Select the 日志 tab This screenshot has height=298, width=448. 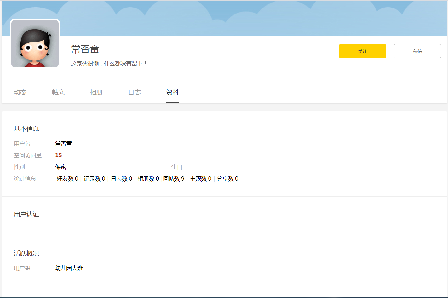click(134, 92)
